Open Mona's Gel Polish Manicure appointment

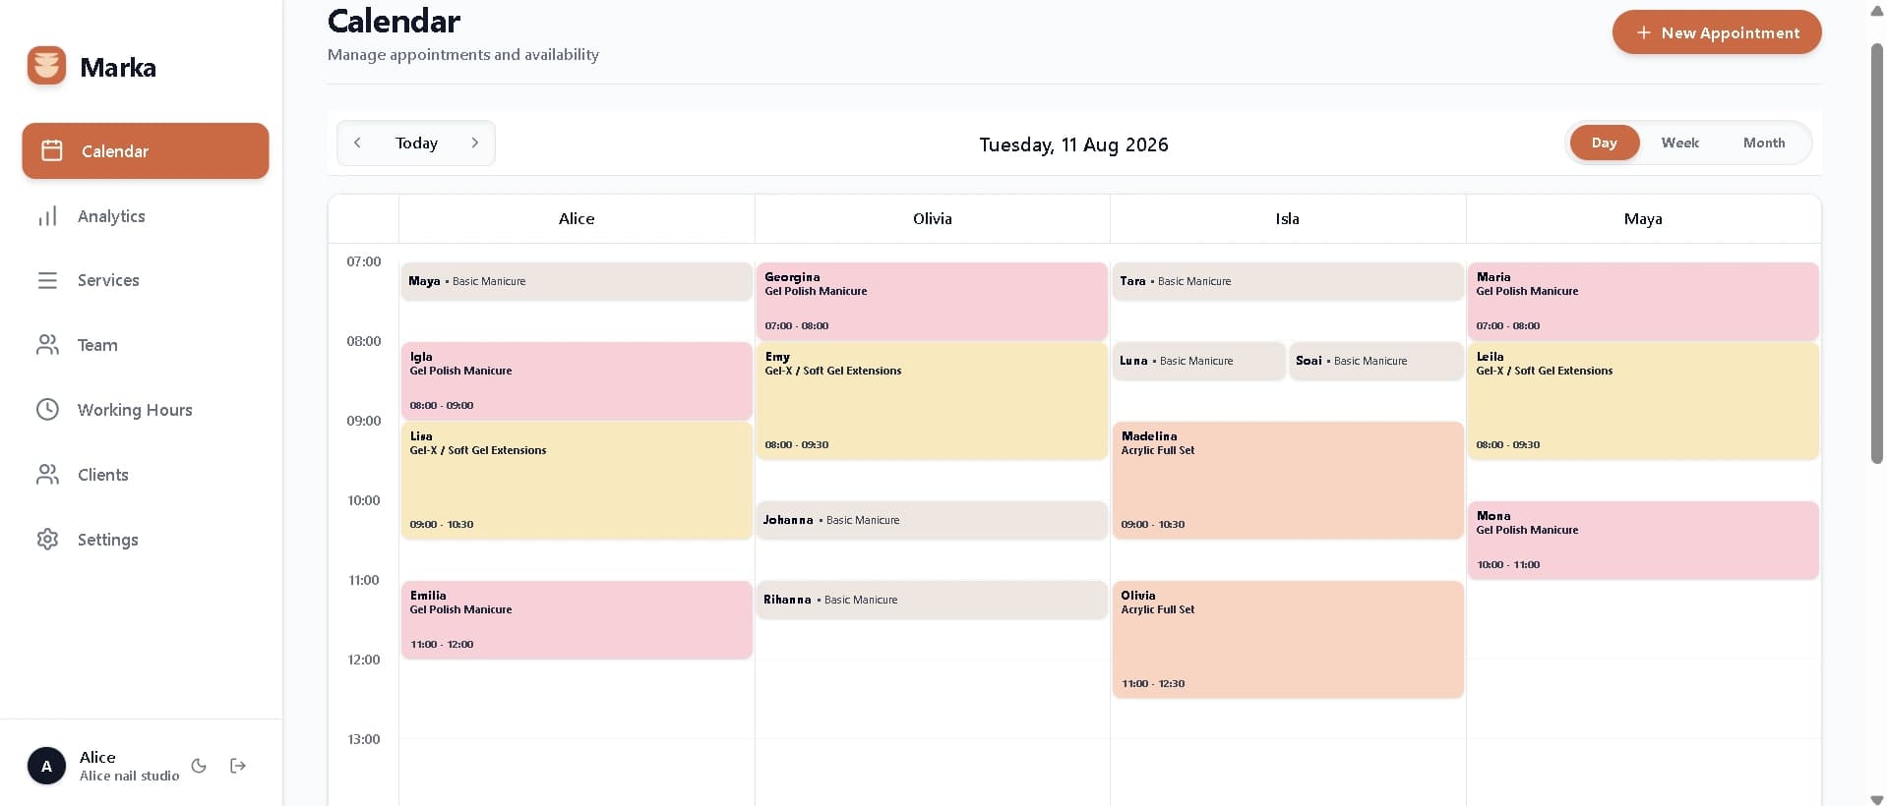[x=1643, y=540]
